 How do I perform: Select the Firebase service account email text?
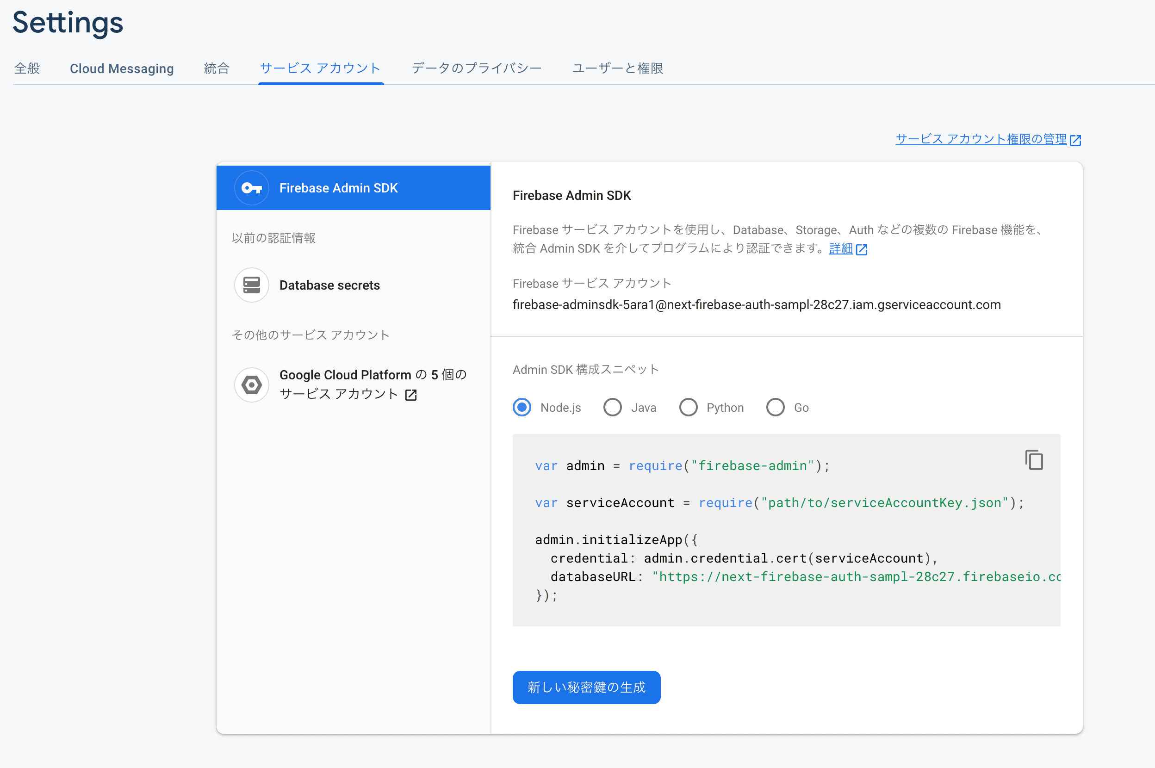[x=757, y=304]
